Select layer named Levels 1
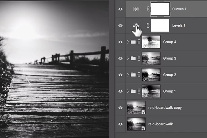This screenshot has height=138, width=207. pyautogui.click(x=179, y=25)
